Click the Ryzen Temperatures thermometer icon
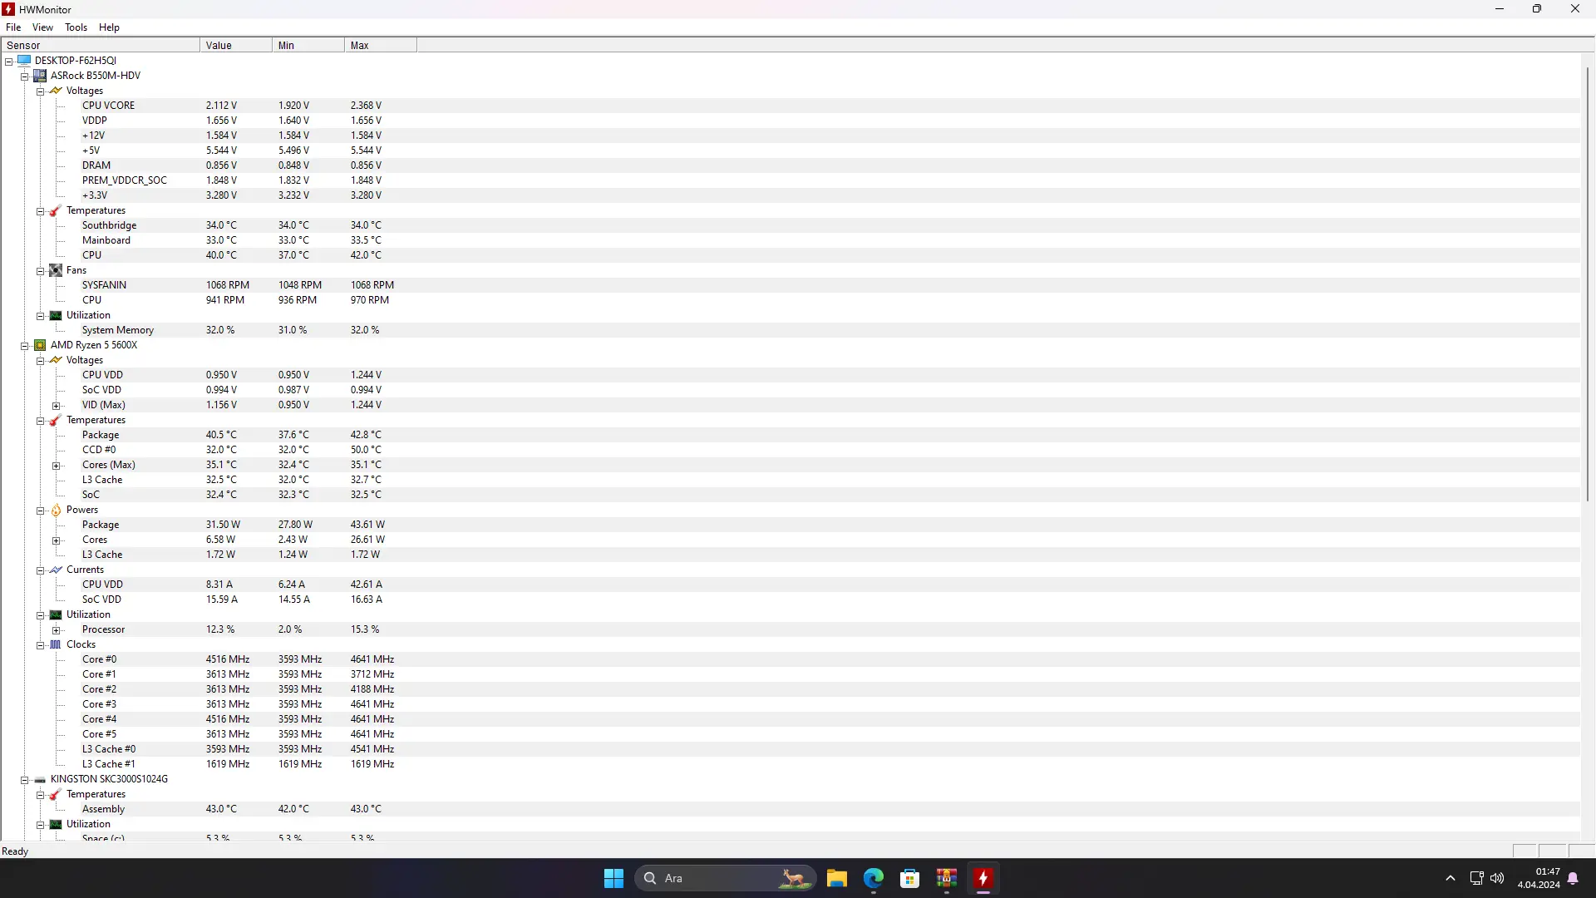This screenshot has height=898, width=1596. pyautogui.click(x=56, y=420)
